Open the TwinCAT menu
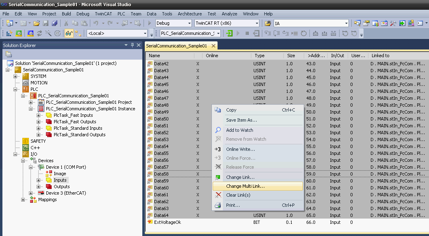 point(103,14)
